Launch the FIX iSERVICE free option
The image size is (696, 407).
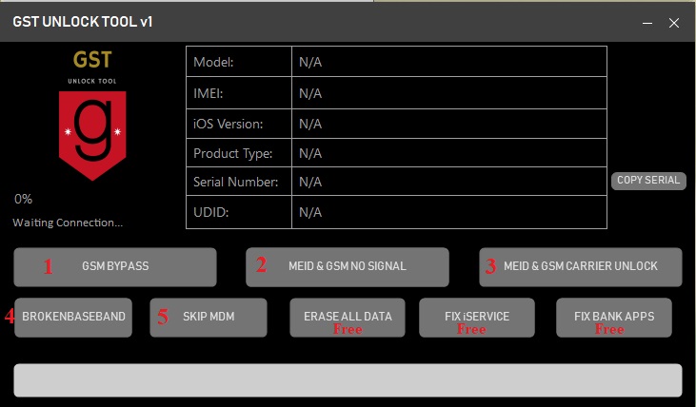[477, 318]
